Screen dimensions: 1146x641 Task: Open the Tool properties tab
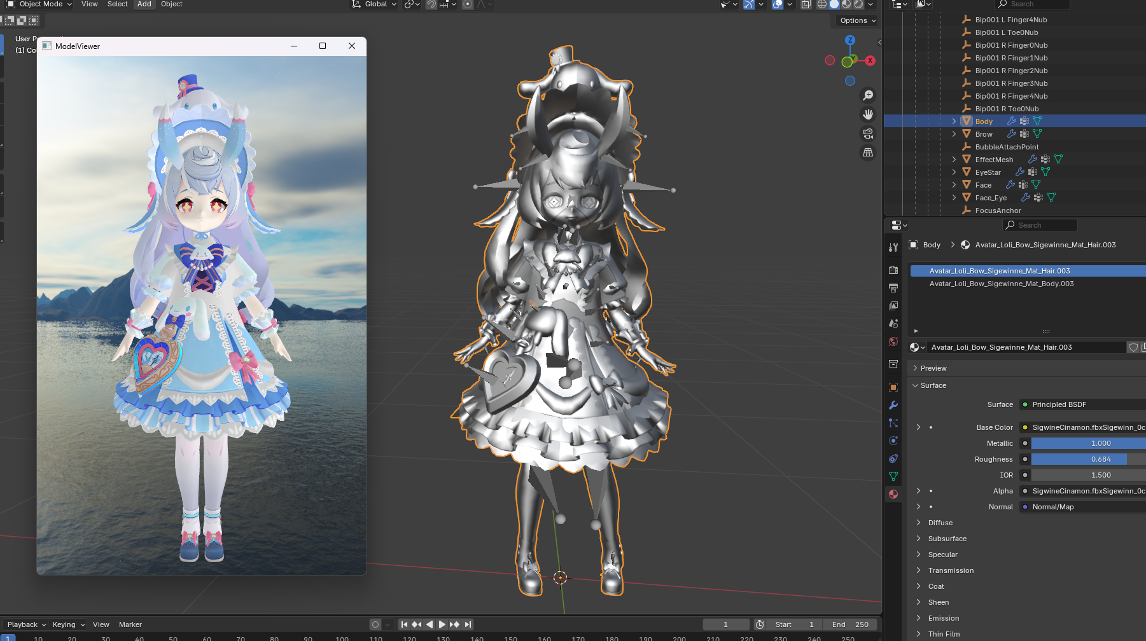[x=893, y=247]
